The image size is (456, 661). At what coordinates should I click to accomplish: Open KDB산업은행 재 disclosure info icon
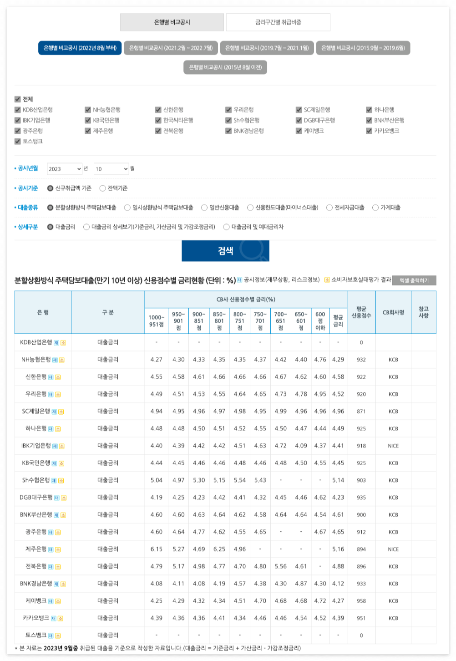coord(56,343)
